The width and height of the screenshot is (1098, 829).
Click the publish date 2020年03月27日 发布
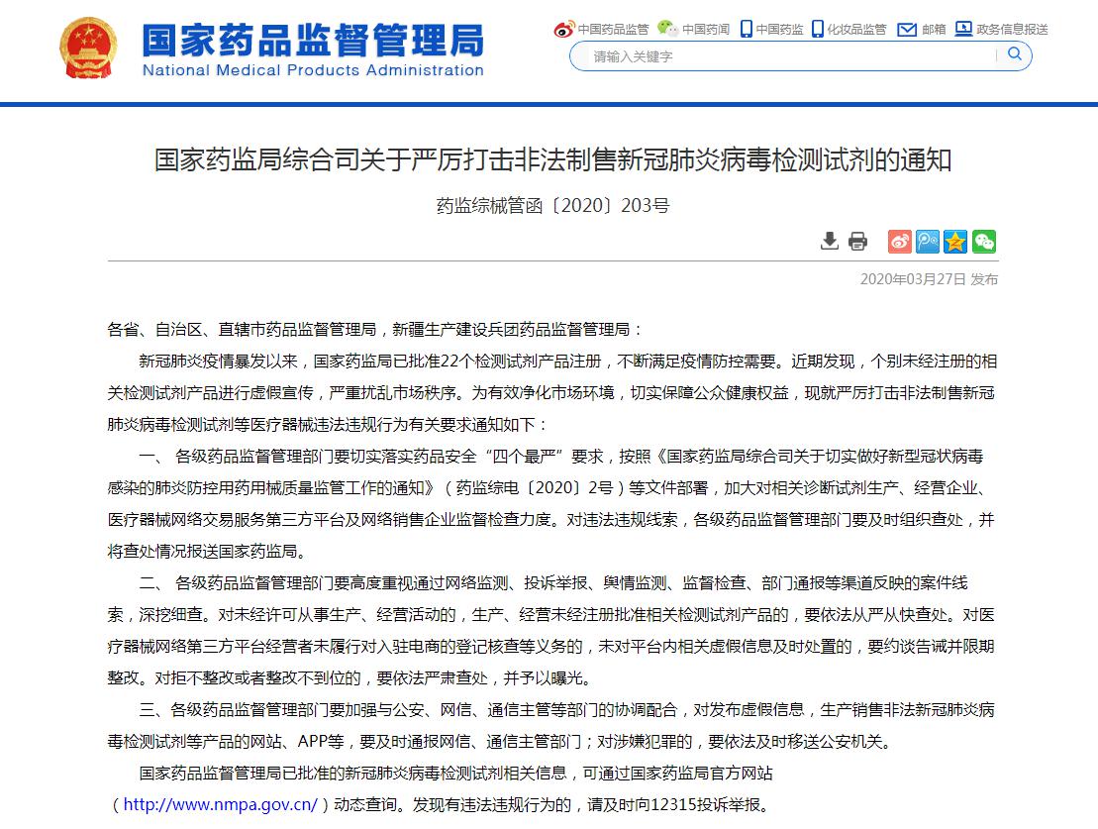pyautogui.click(x=930, y=279)
